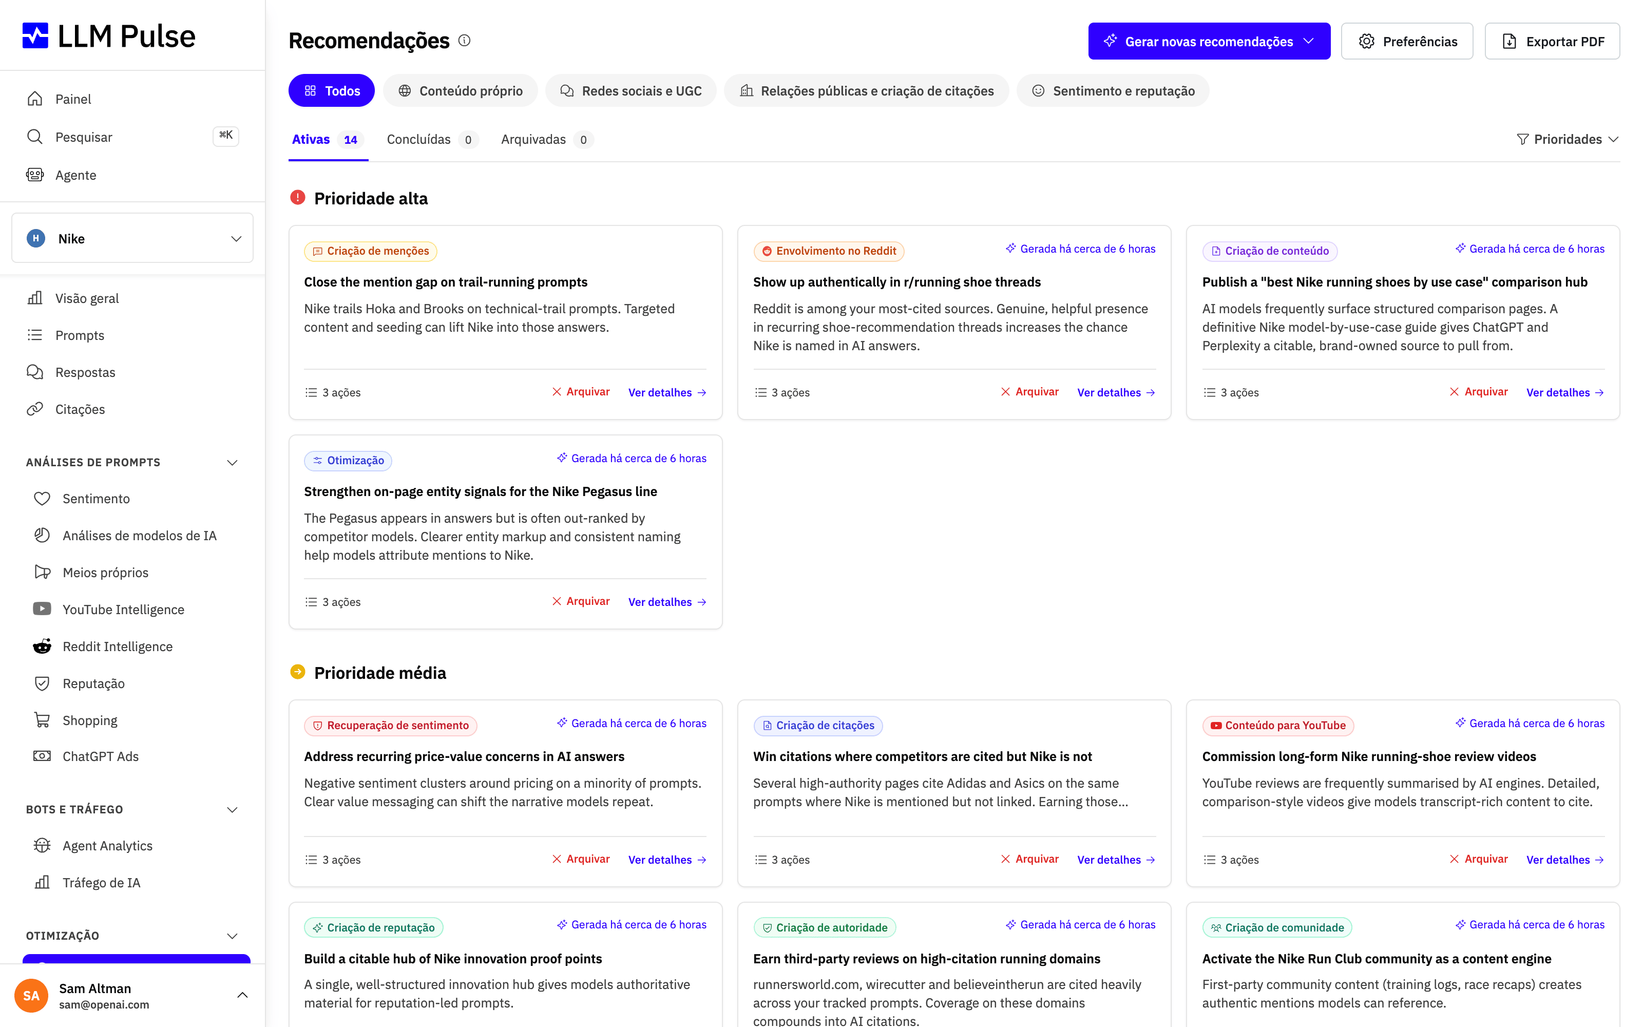Image resolution: width=1643 pixels, height=1027 pixels.
Task: Click YouTube Intelligence play icon
Action: click(x=42, y=608)
